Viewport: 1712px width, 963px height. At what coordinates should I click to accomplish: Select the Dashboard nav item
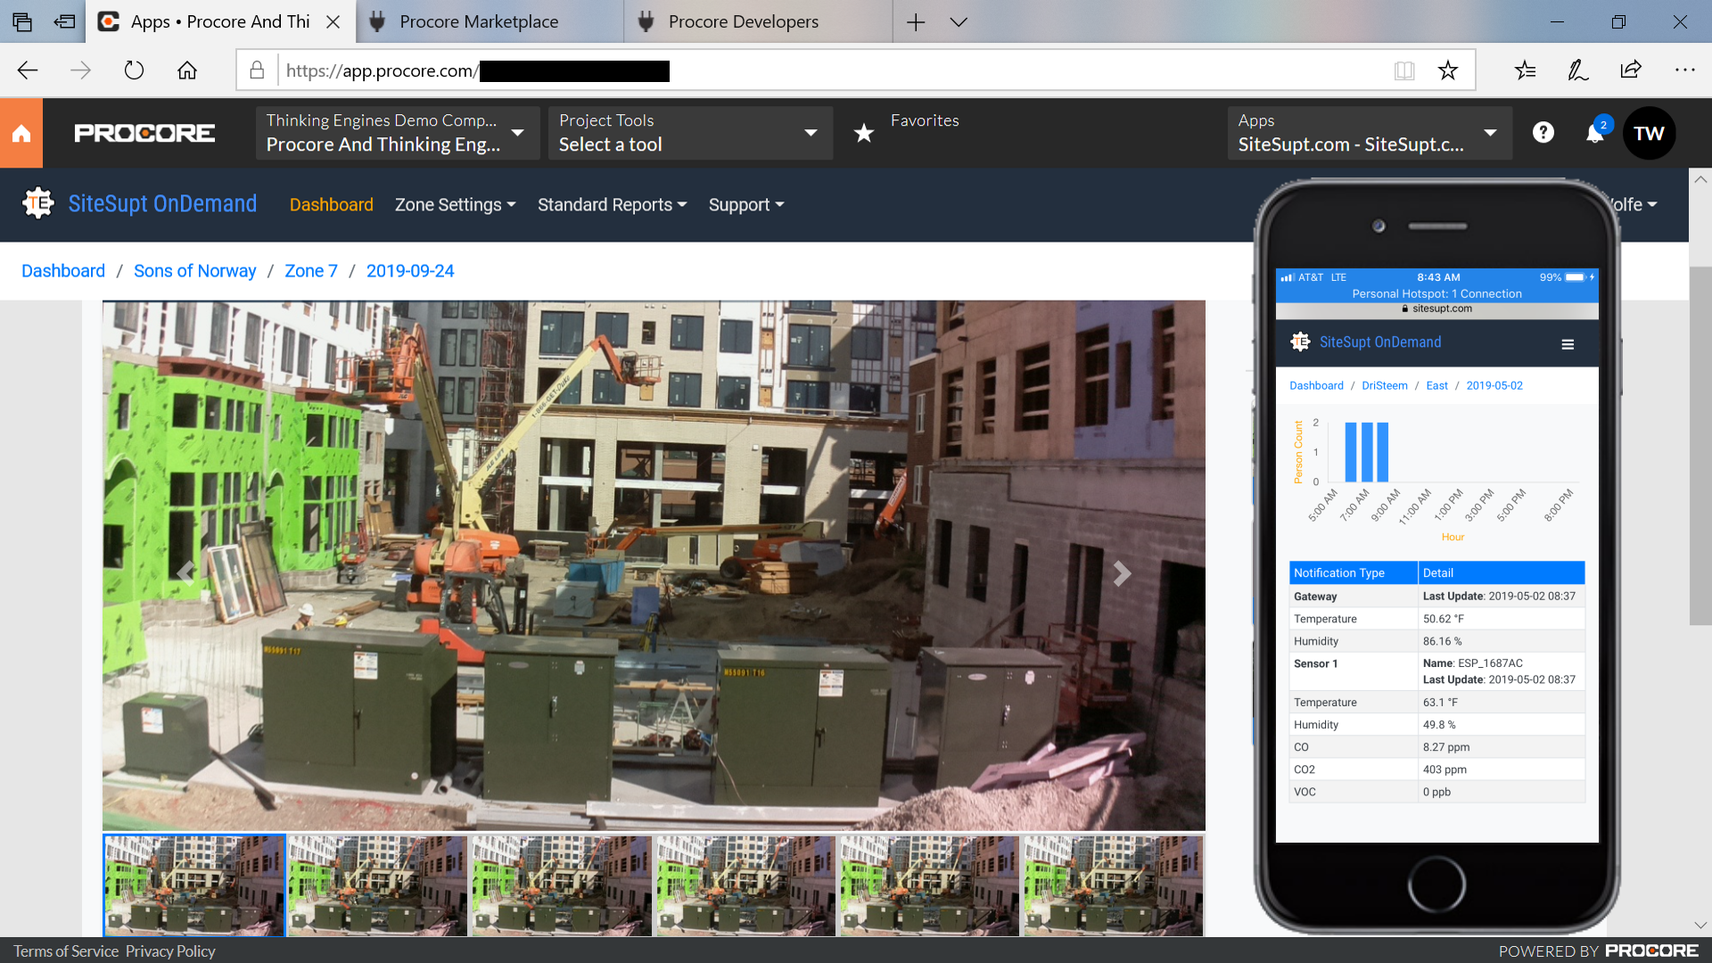tap(331, 204)
